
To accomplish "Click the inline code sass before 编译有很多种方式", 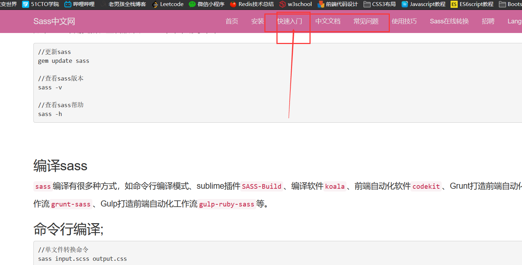I will point(43,186).
